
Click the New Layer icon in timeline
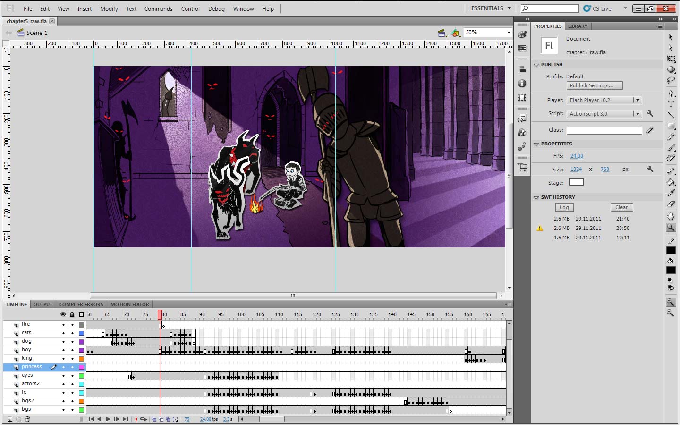click(x=9, y=419)
